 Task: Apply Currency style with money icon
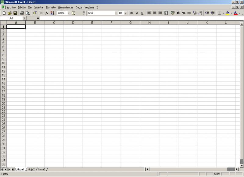(172, 13)
